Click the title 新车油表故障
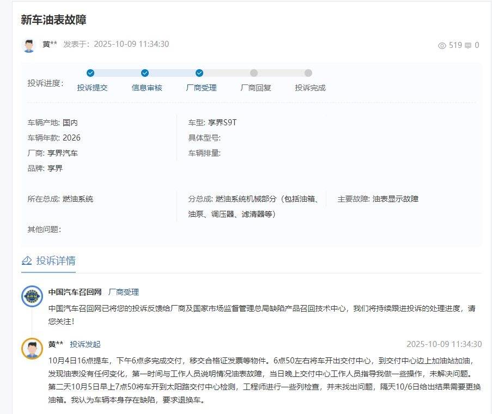The height and width of the screenshot is (414, 492). tap(53, 20)
